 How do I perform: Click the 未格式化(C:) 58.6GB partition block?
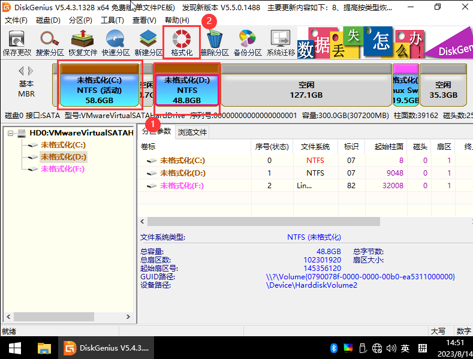pyautogui.click(x=100, y=90)
